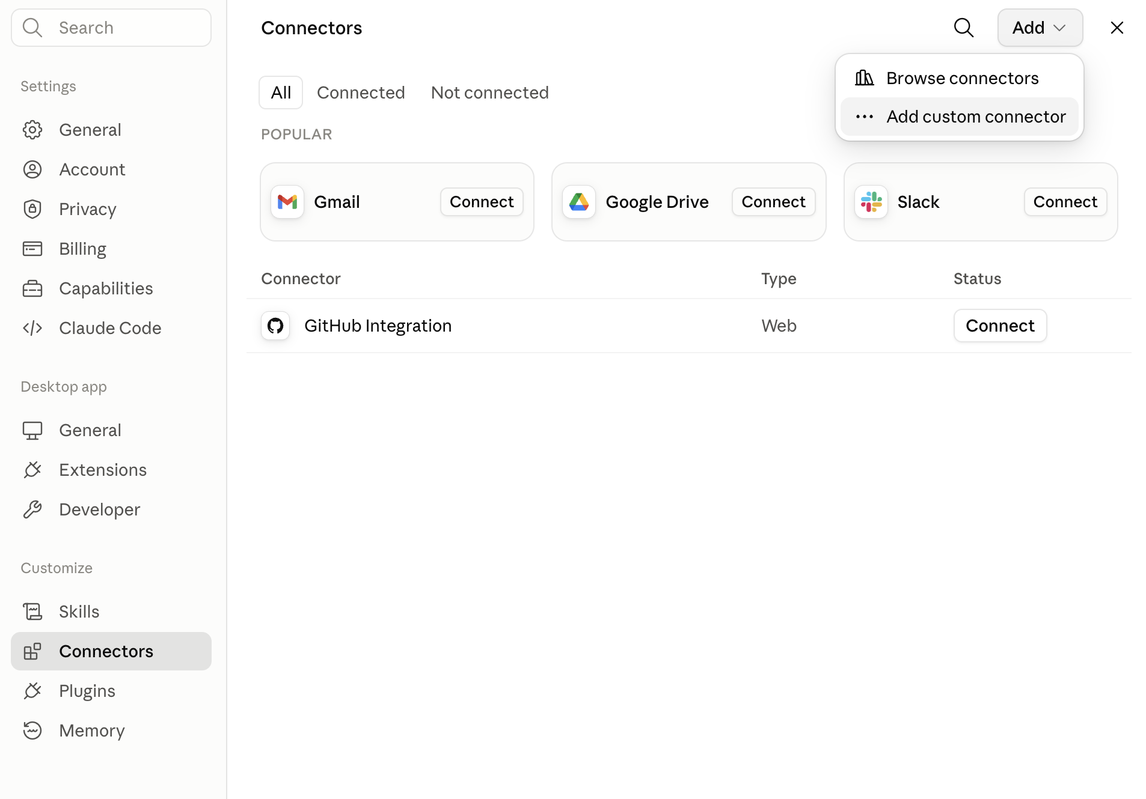Click the Type column header
This screenshot has height=799, width=1146.
(x=779, y=279)
